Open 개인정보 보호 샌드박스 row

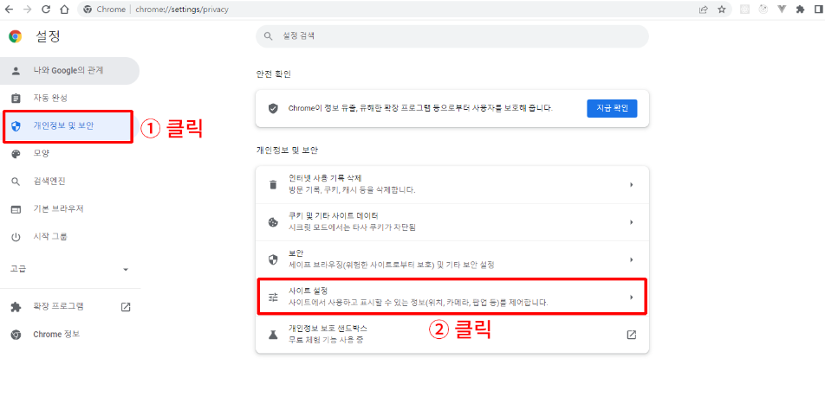tap(452, 335)
